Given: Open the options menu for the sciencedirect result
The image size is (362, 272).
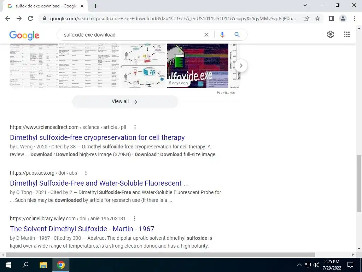Looking at the screenshot, I should (135, 127).
